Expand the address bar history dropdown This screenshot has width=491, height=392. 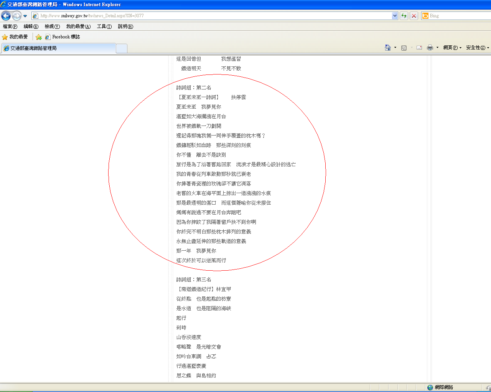tap(395, 16)
